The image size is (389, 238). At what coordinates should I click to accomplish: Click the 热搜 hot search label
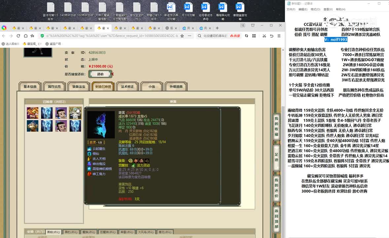pos(235,36)
